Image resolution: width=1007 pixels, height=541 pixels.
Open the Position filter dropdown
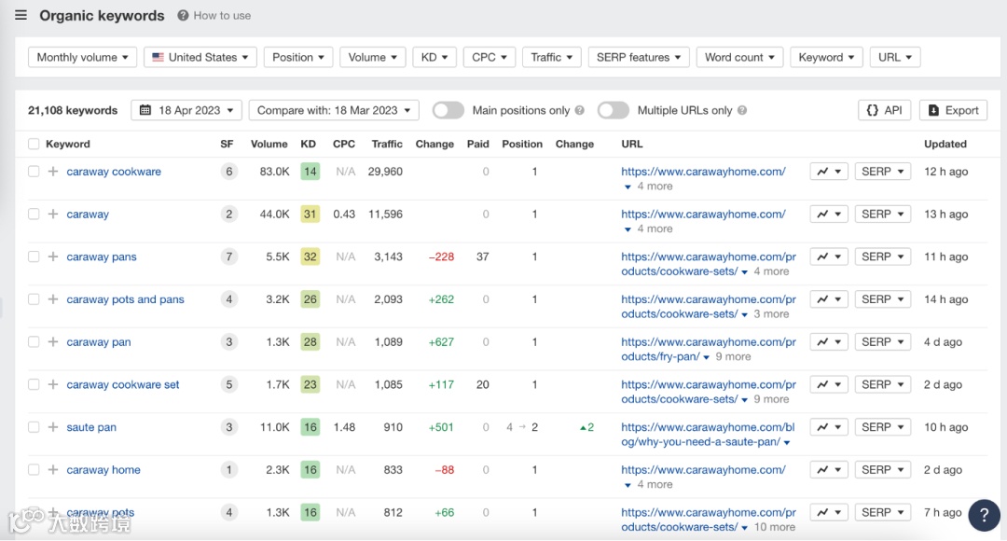coord(298,57)
